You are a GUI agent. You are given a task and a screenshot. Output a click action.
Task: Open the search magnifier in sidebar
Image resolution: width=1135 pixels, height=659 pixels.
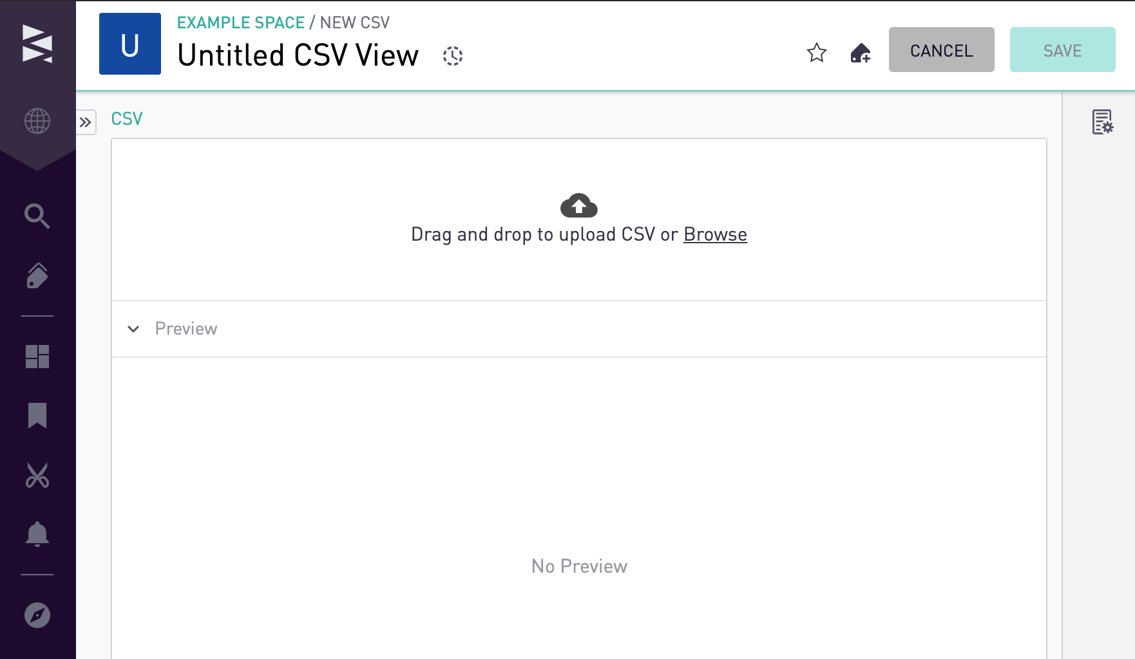[x=37, y=216]
